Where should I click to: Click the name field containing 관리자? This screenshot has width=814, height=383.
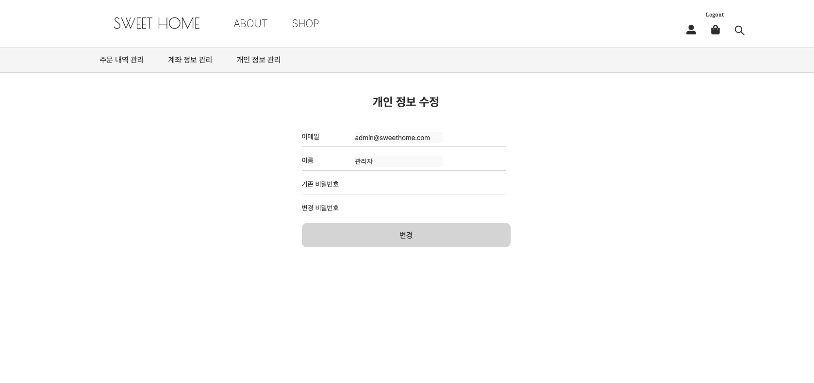click(x=399, y=161)
